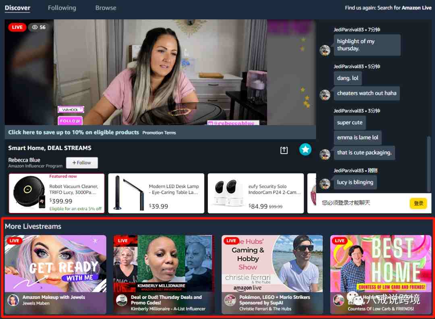Click the $39.99 desk lamp price
Viewport: 435px width, 319px height.
pos(158,206)
